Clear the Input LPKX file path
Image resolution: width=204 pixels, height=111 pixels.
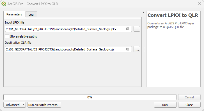(x=128, y=29)
